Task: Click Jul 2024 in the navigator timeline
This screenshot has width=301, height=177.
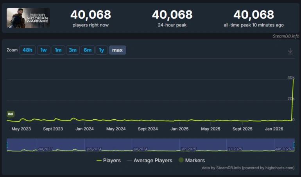Action: pos(140,149)
